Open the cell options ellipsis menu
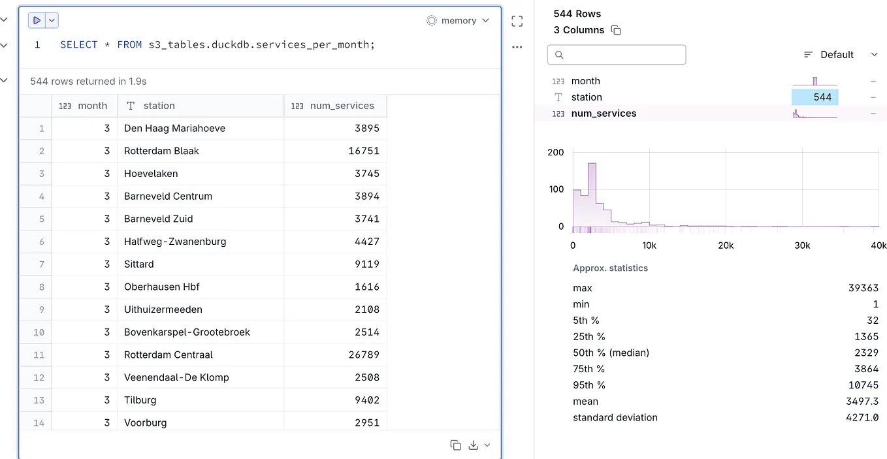 click(517, 46)
